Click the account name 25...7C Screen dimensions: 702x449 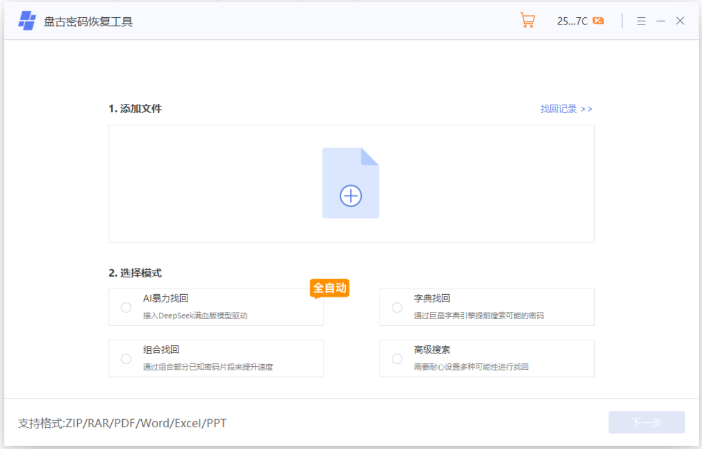point(572,21)
